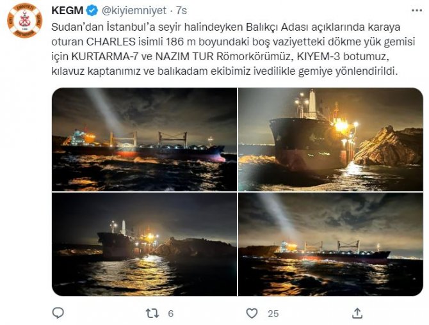Click the lit rocky island in photo
The height and width of the screenshot is (325, 429).
[389, 147]
